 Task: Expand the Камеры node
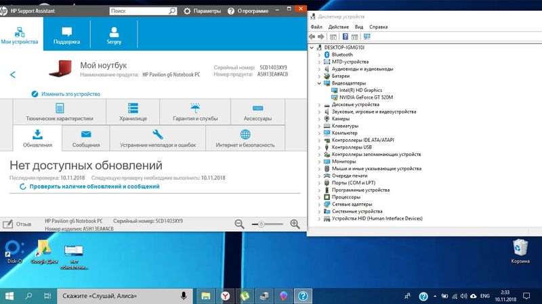[x=319, y=119]
